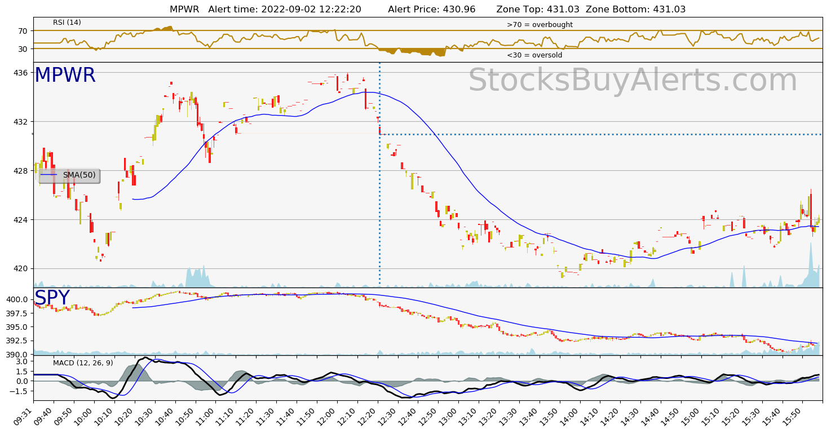
Task: Click the RSI (14) label
Action: (67, 23)
